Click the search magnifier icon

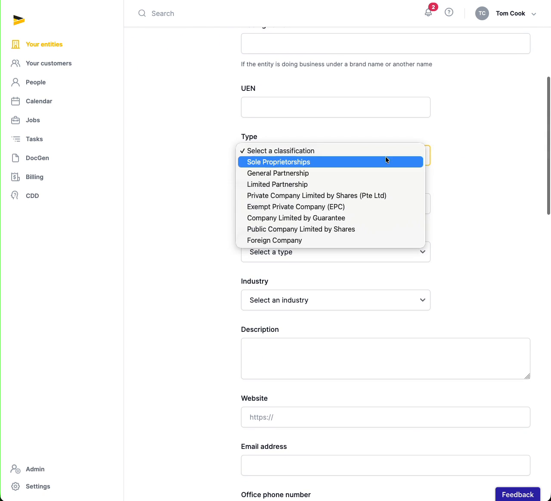pos(142,13)
